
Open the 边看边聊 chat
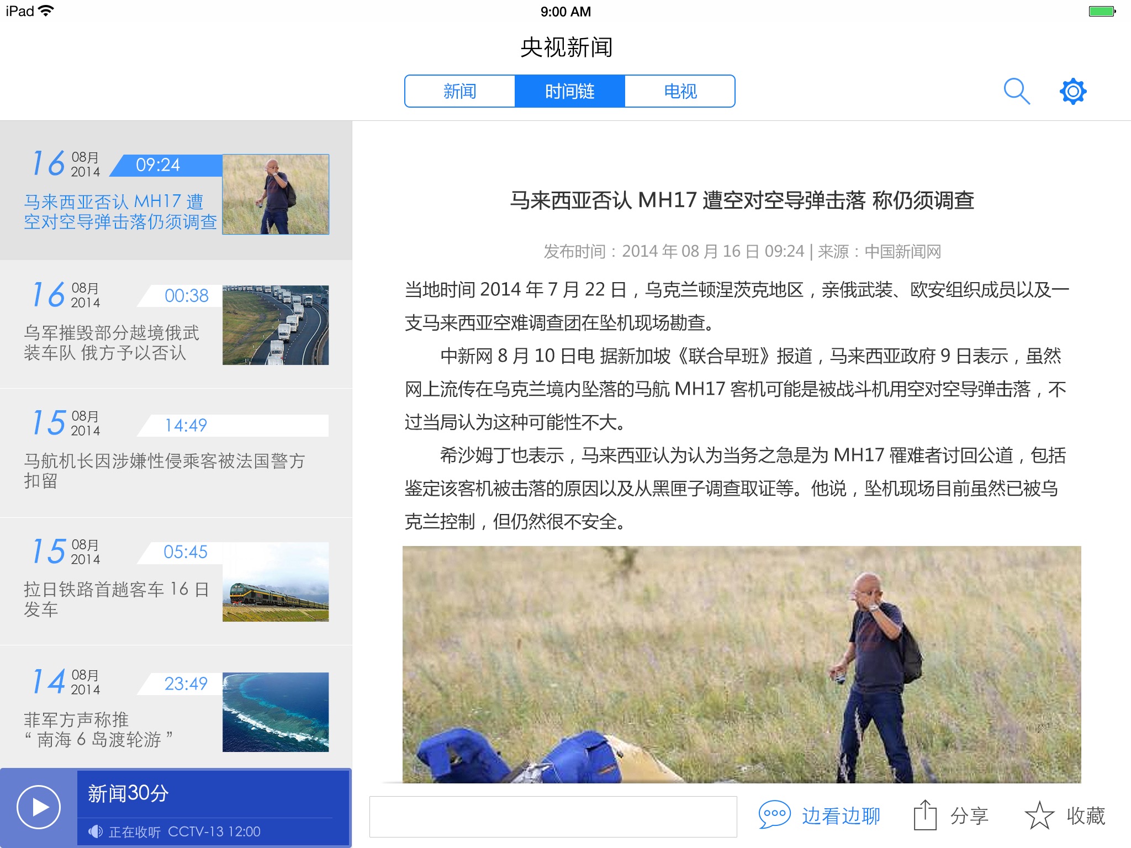pyautogui.click(x=841, y=815)
